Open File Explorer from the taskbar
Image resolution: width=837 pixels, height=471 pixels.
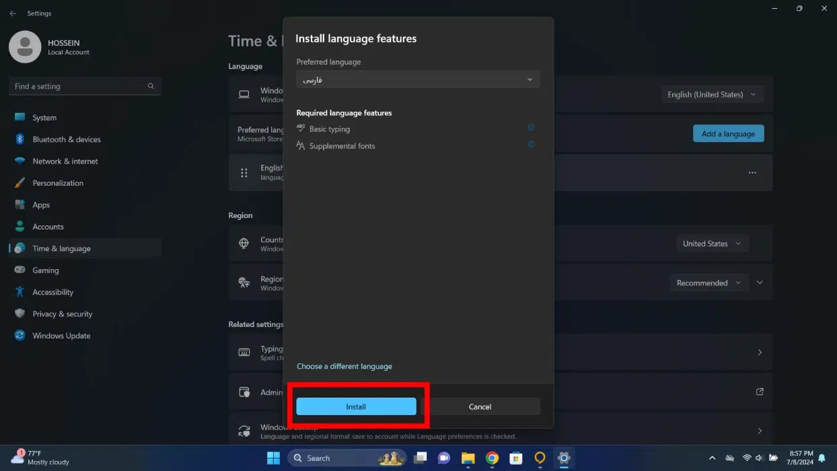click(468, 458)
